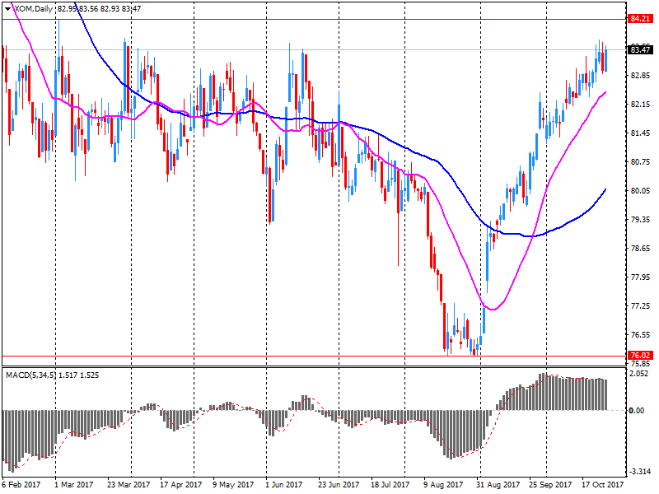Screen dimensions: 659x494
Task: Click the 31 Aug 2017 date label
Action: [498, 485]
